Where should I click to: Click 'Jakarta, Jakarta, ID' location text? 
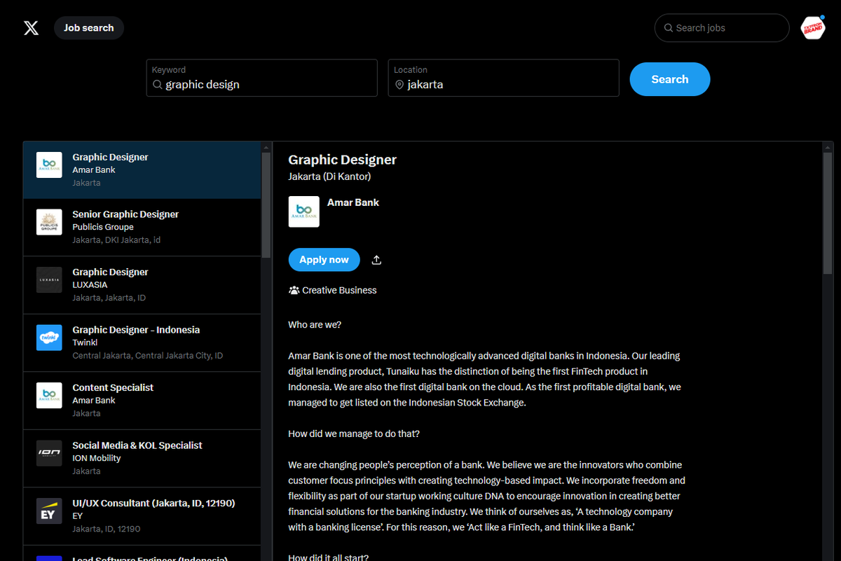pyautogui.click(x=109, y=298)
